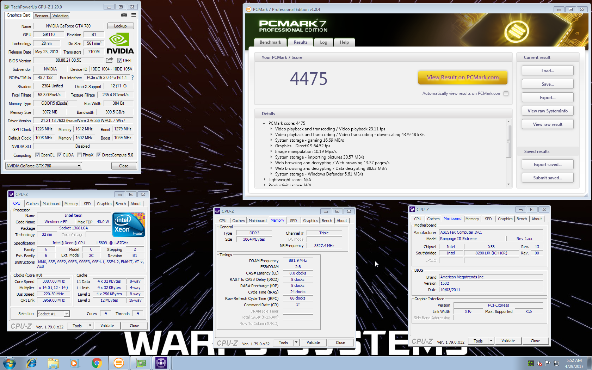The height and width of the screenshot is (370, 592).
Task: Click the Details list scroll down arrow
Action: coord(508,184)
